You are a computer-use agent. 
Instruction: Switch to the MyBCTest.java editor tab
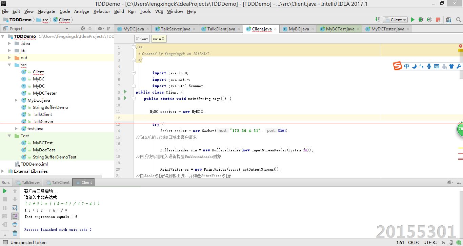tap(340, 29)
